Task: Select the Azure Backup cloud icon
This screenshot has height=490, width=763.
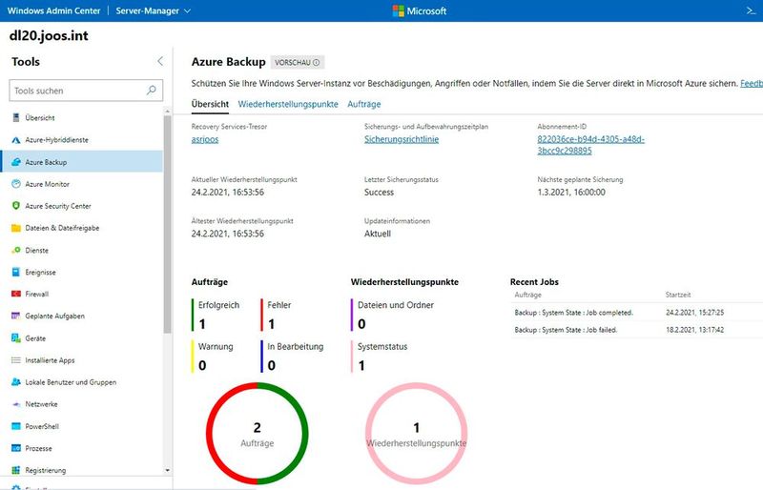Action: pyautogui.click(x=16, y=161)
